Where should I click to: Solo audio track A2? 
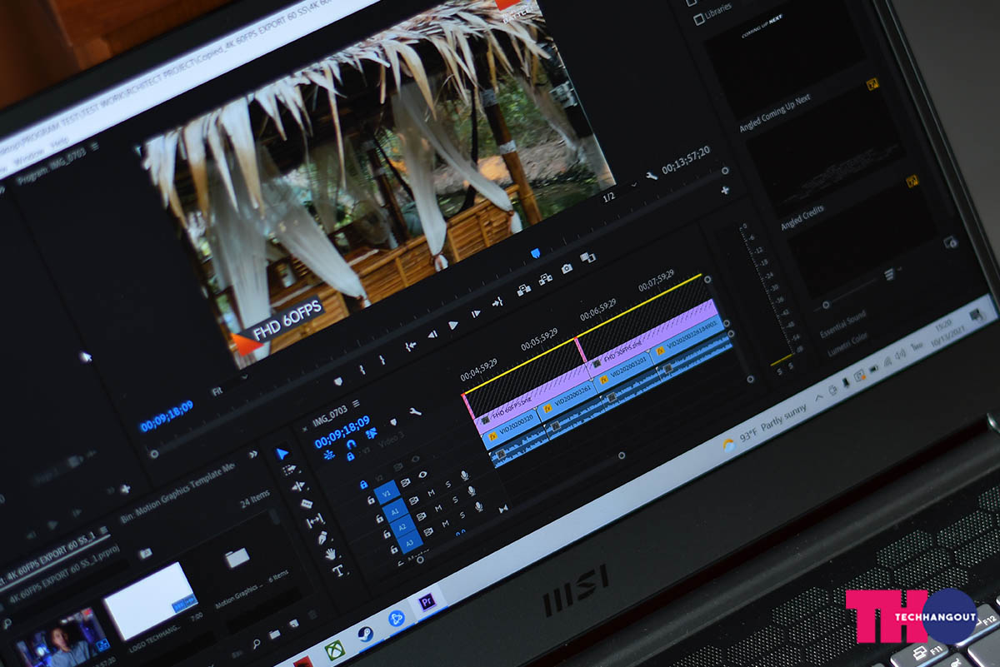click(x=456, y=500)
